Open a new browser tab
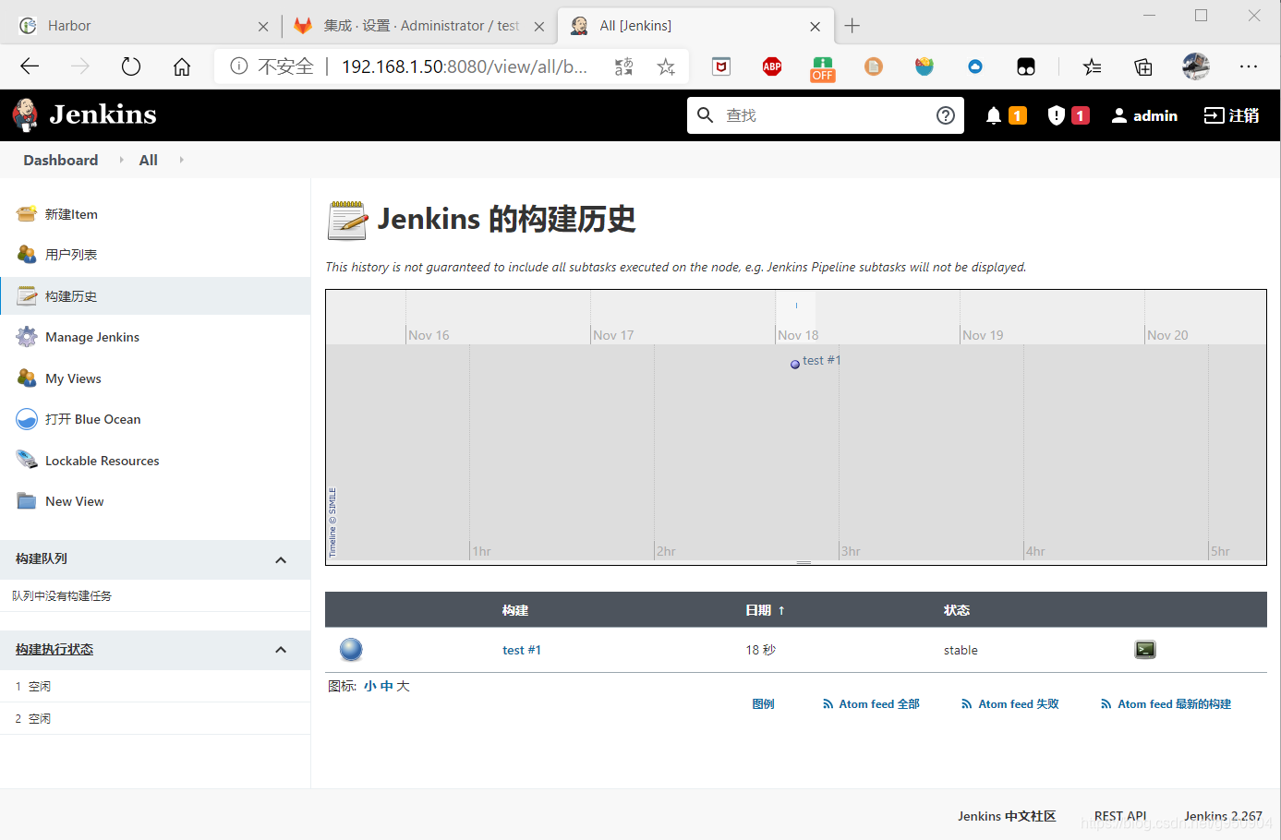The width and height of the screenshot is (1281, 840). tap(852, 26)
